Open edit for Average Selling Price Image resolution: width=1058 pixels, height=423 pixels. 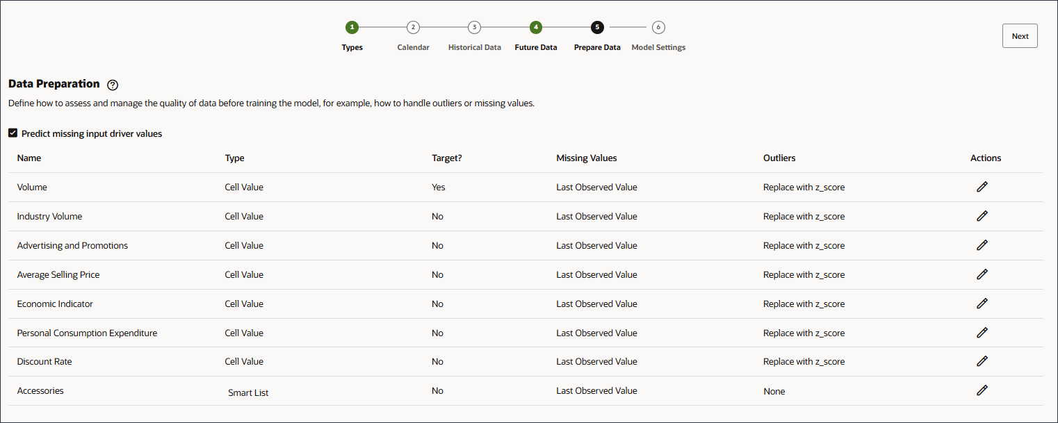(x=982, y=274)
